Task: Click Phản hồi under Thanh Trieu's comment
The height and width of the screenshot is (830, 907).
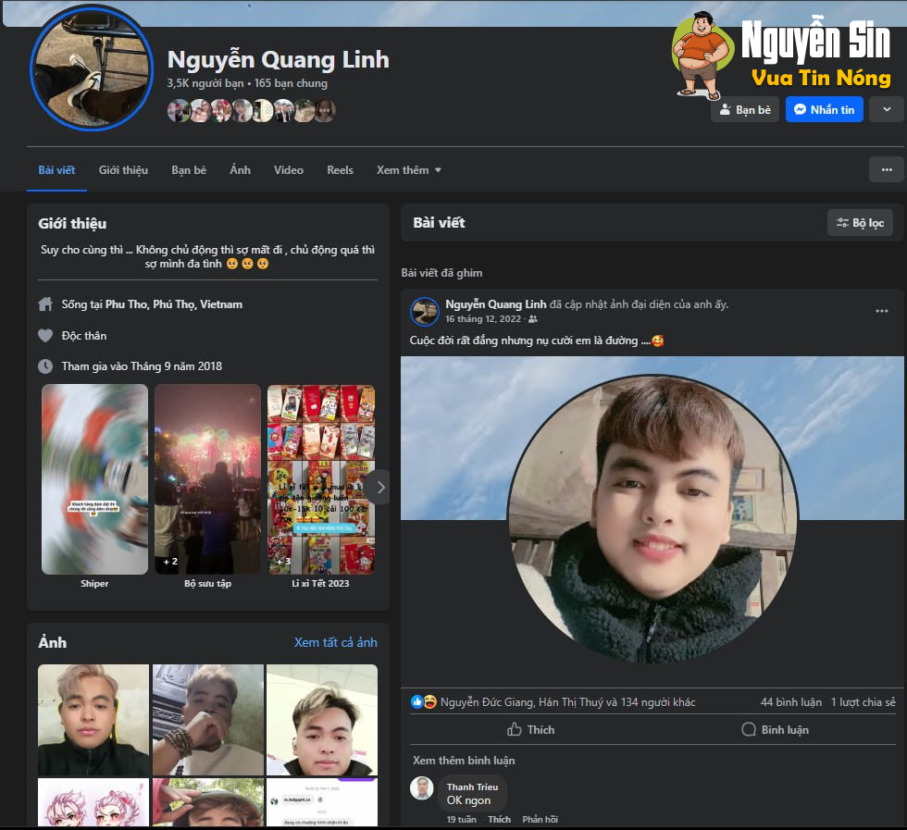Action: pyautogui.click(x=540, y=819)
